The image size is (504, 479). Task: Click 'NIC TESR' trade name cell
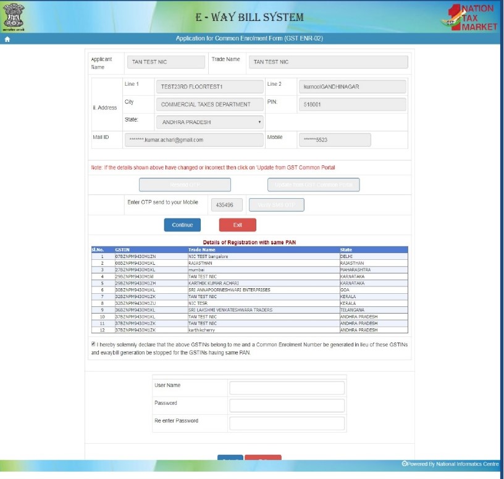click(198, 303)
